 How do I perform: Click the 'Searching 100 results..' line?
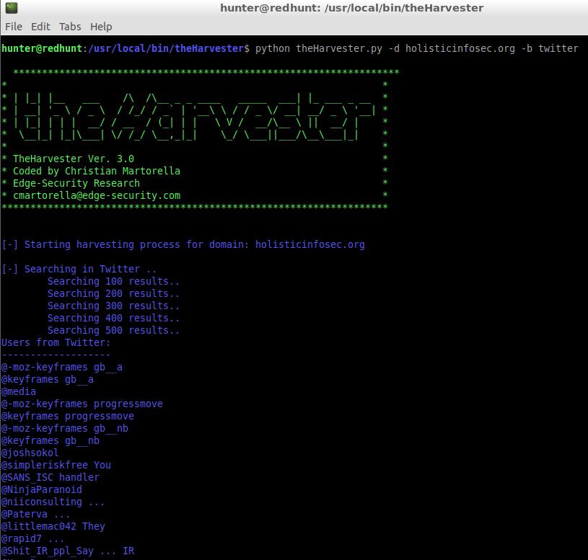[113, 281]
